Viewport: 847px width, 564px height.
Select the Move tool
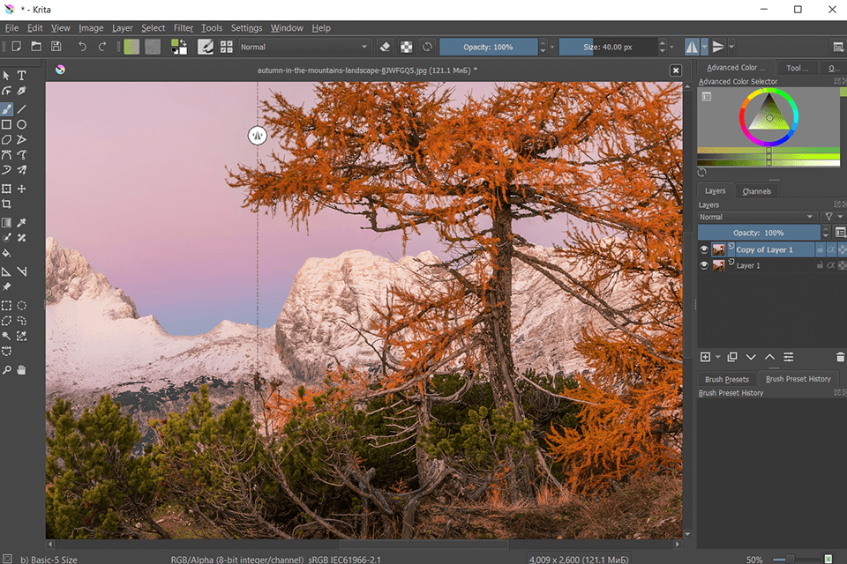[21, 189]
